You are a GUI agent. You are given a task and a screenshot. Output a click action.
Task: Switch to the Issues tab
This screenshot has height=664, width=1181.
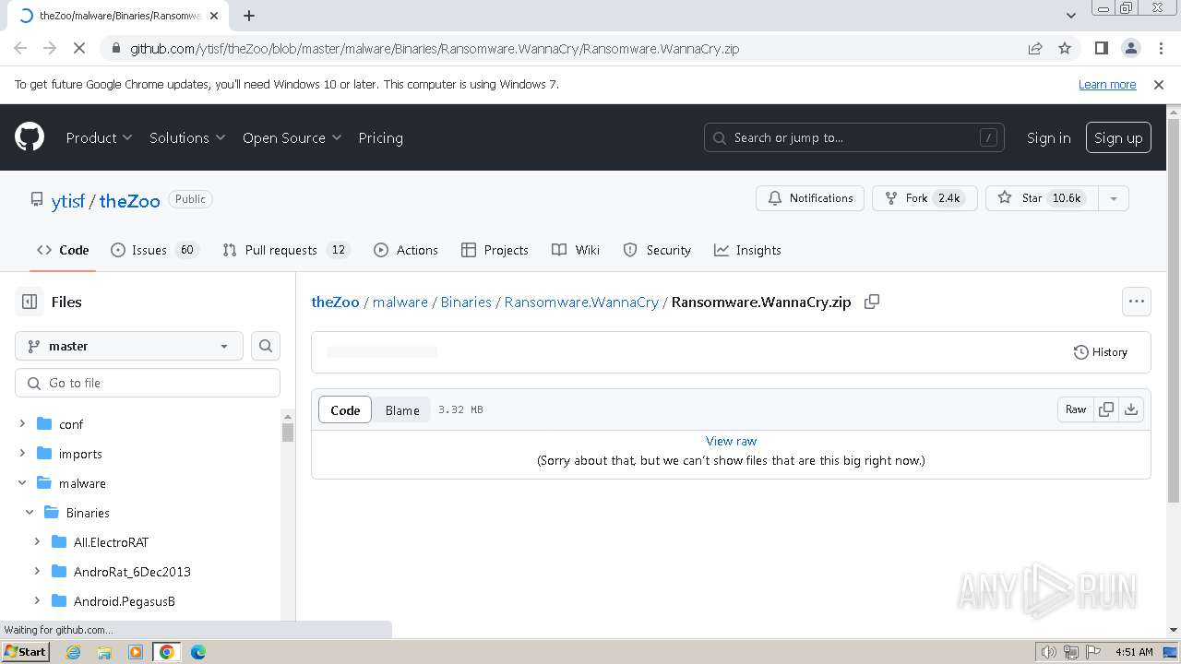155,250
